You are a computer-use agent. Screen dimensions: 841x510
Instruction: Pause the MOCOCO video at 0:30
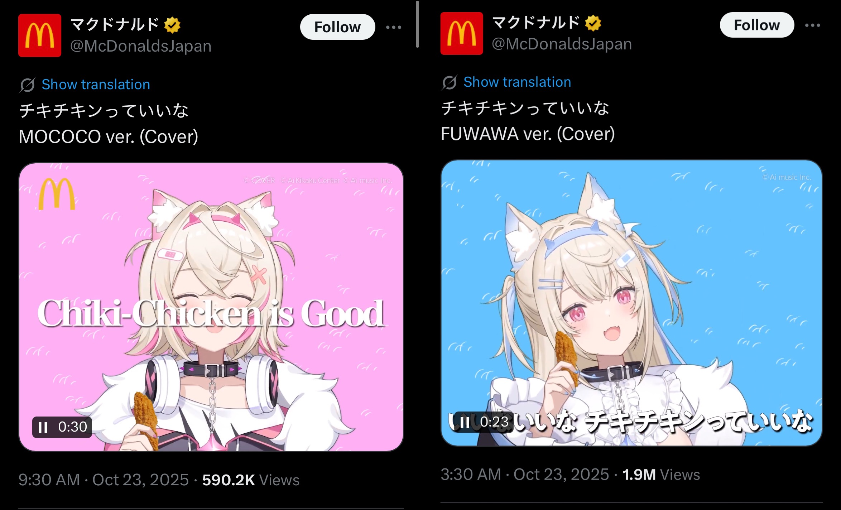pyautogui.click(x=43, y=427)
